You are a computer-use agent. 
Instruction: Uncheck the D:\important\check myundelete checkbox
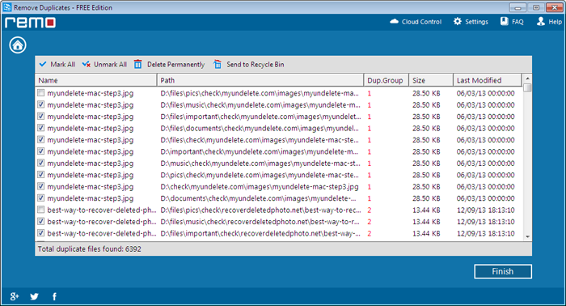pos(40,151)
